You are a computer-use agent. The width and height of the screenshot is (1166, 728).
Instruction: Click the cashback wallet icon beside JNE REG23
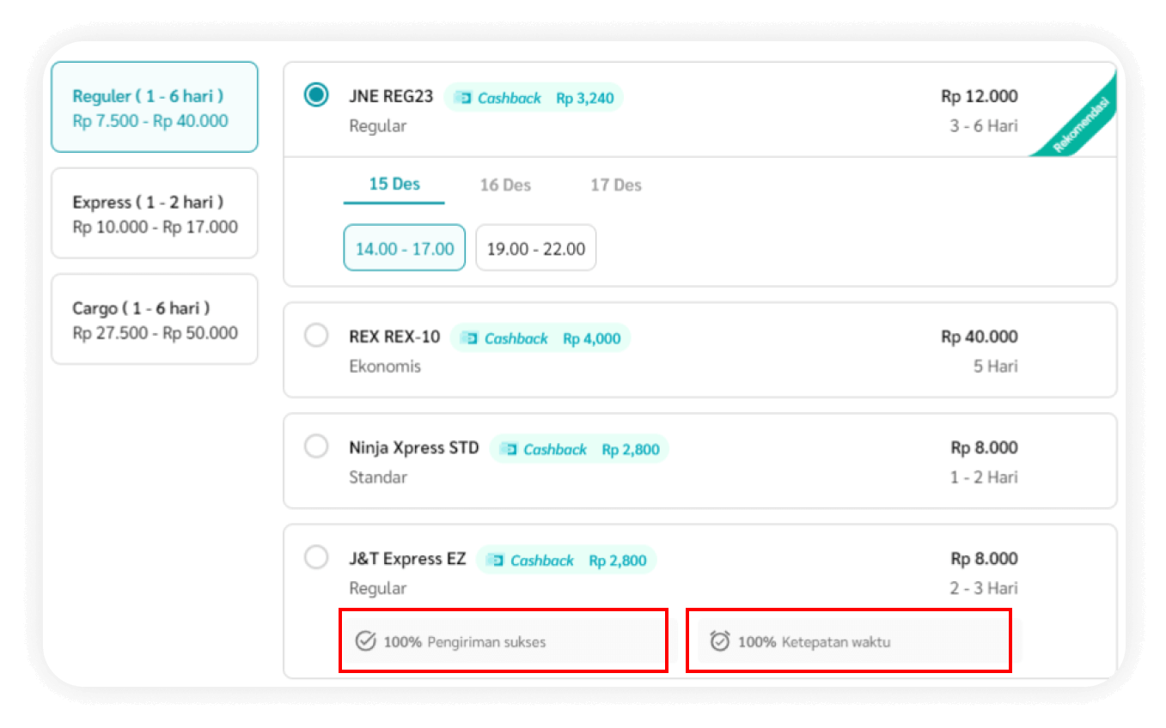click(462, 98)
